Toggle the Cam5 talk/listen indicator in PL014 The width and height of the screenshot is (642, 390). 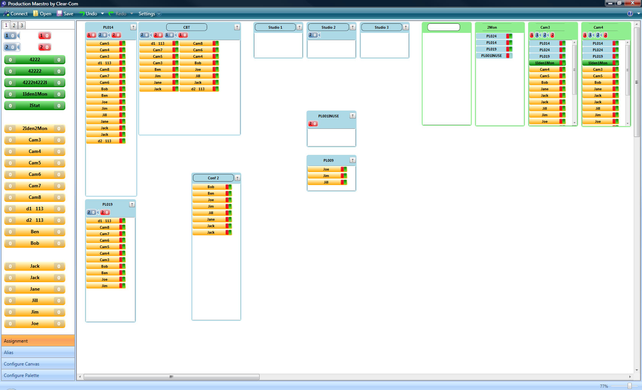[122, 44]
